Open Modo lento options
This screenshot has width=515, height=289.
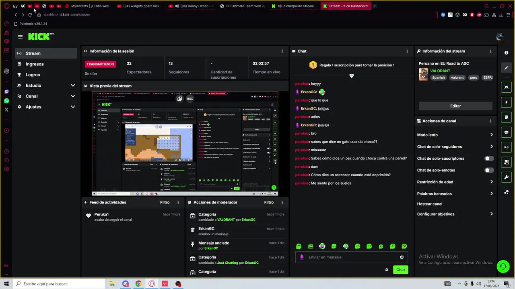coord(455,135)
